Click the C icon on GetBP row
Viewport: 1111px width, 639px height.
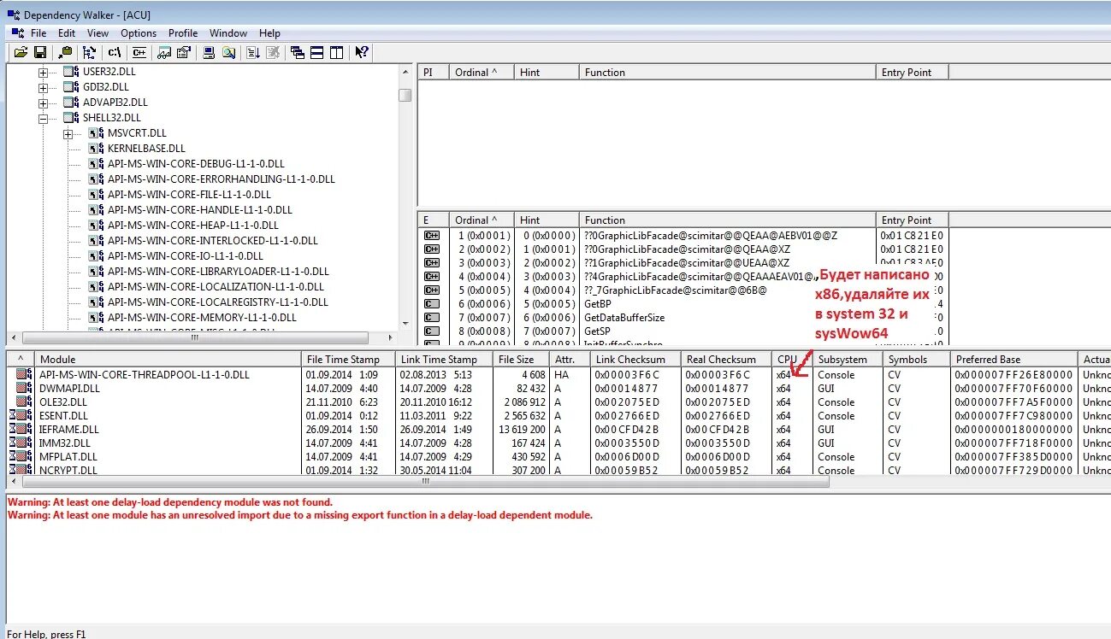tap(432, 303)
